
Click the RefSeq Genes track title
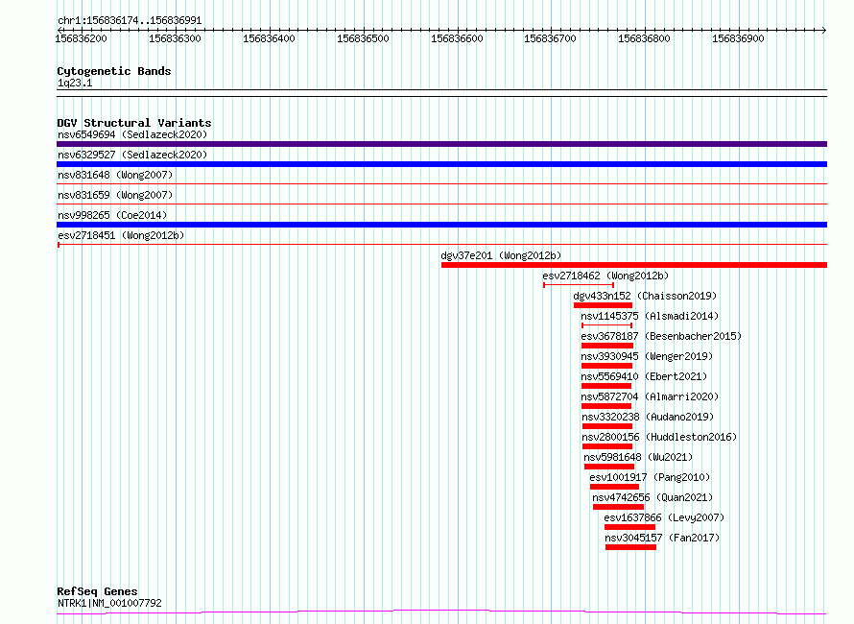pyautogui.click(x=97, y=592)
